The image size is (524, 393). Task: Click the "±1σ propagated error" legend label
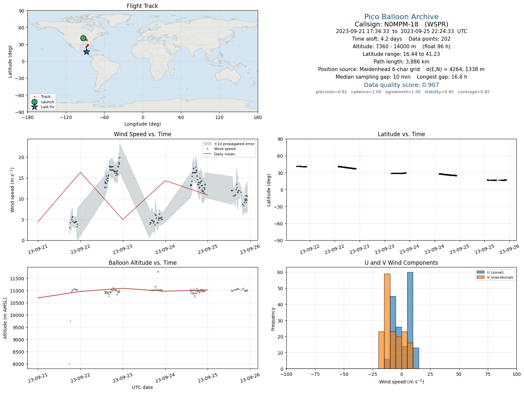tap(234, 144)
